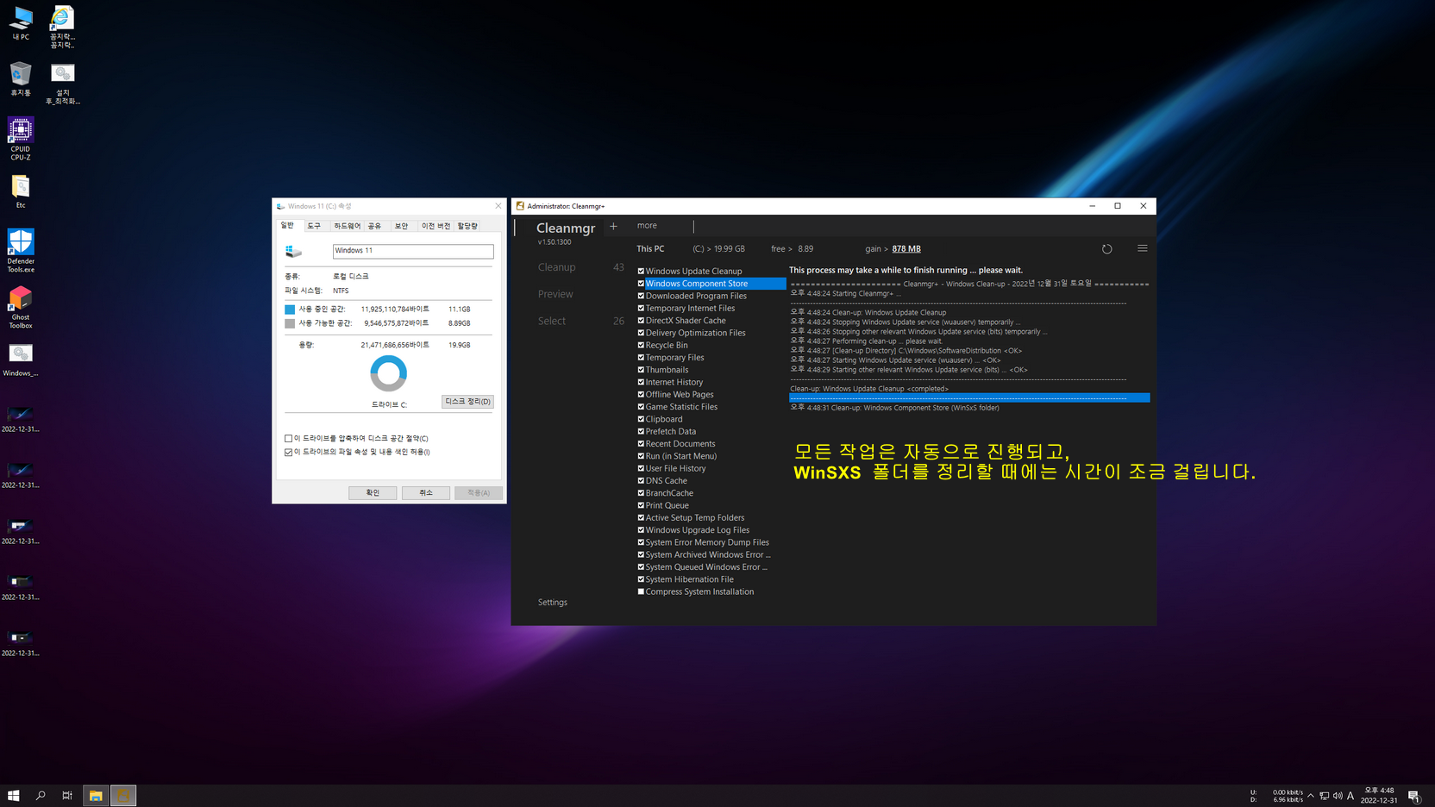Open the notification center icon
Screen dimensions: 1435x807
tap(1413, 796)
